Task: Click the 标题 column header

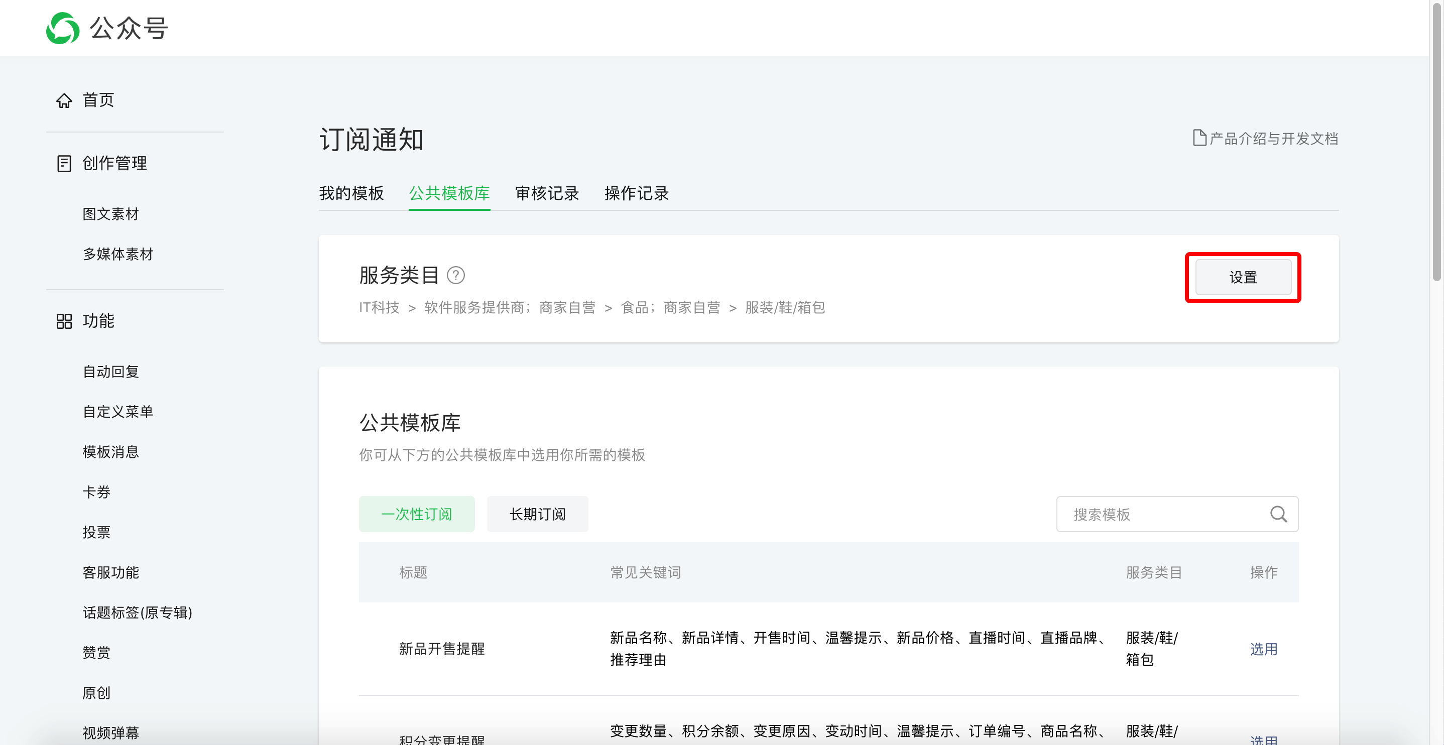Action: [x=413, y=572]
